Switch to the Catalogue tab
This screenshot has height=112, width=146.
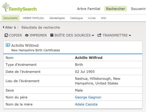[x=77, y=18]
